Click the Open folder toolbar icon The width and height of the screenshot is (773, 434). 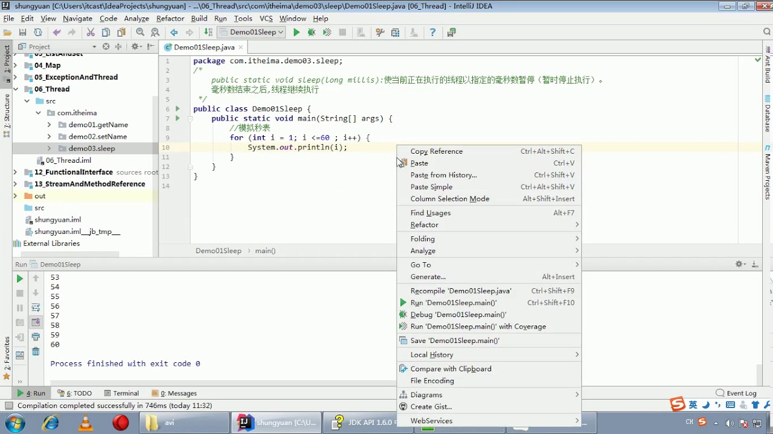coord(8,33)
